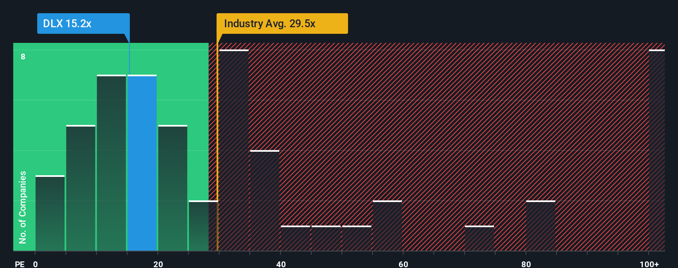Viewport: 678px width, 268px height.
Task: Click the histogram bar for PE 20-25
Action: point(173,188)
